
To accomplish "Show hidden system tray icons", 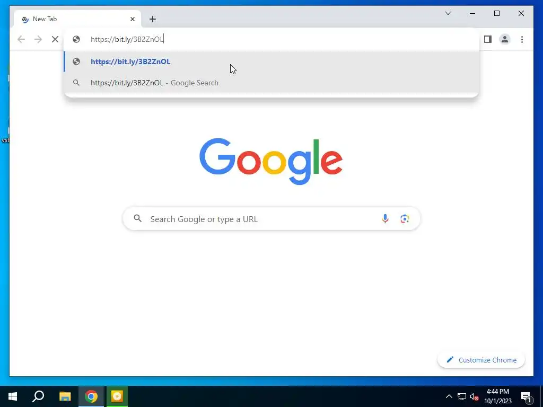I will point(449,396).
